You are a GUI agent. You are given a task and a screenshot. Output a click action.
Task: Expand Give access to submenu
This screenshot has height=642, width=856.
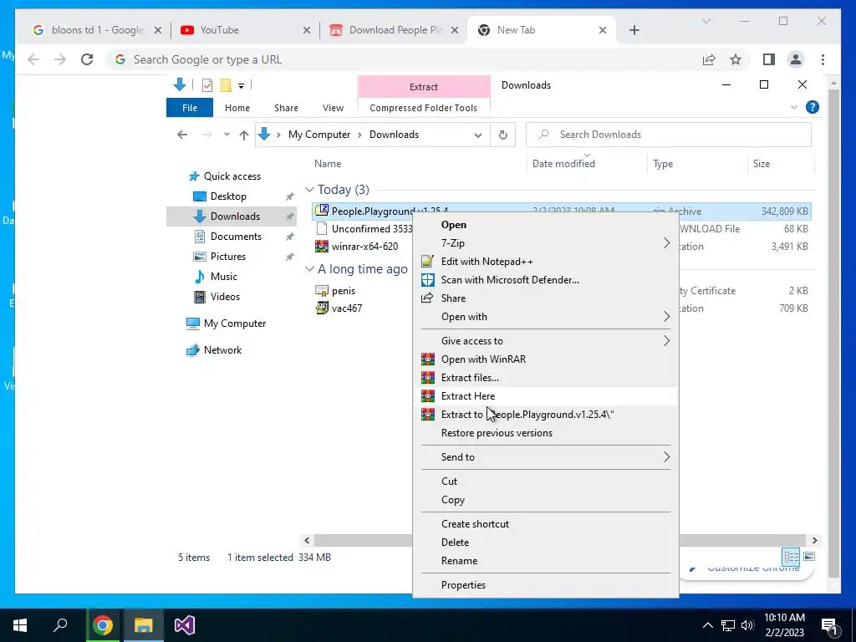pyautogui.click(x=666, y=341)
